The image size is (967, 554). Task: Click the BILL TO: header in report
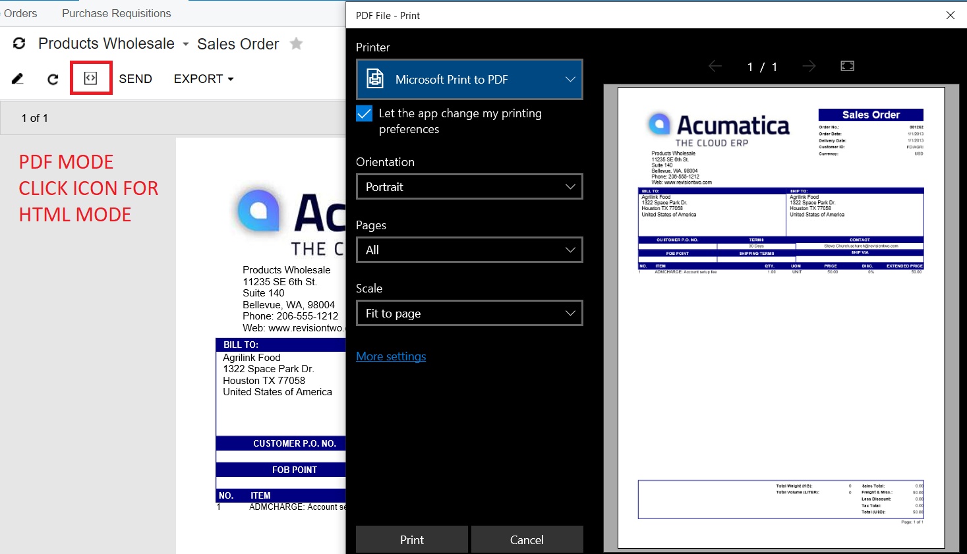241,345
